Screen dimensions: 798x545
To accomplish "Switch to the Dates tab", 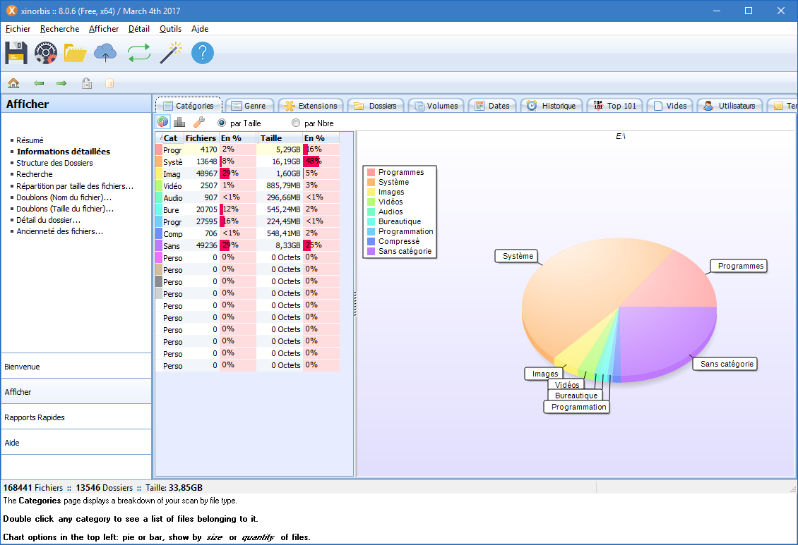I will [492, 106].
